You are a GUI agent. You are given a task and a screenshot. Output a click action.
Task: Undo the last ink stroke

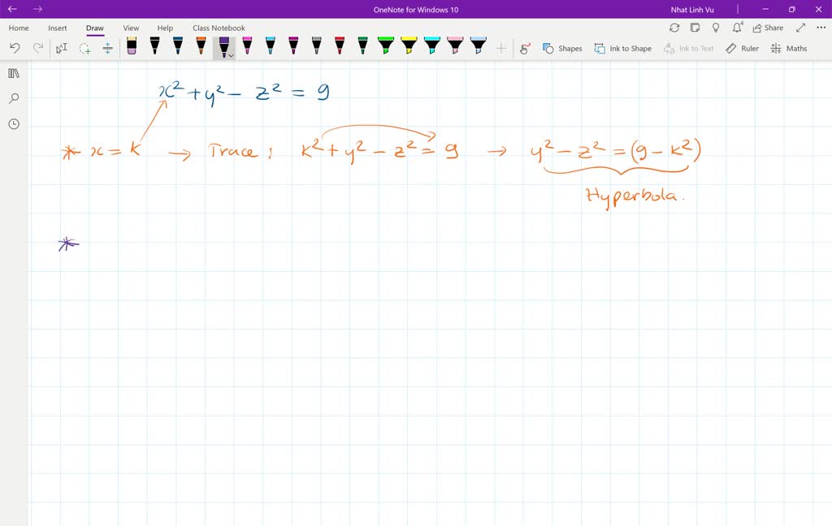click(15, 49)
